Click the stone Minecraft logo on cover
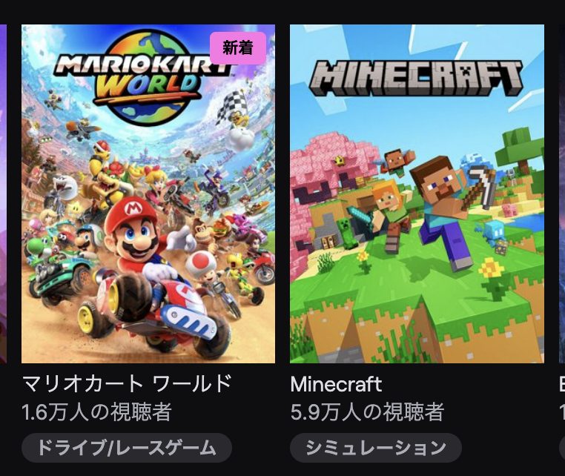Screen dimensions: 565x476 [x=416, y=78]
